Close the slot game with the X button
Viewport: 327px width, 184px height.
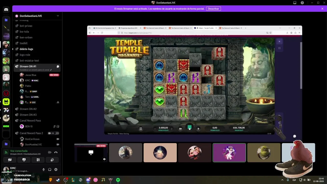(x=279, y=41)
